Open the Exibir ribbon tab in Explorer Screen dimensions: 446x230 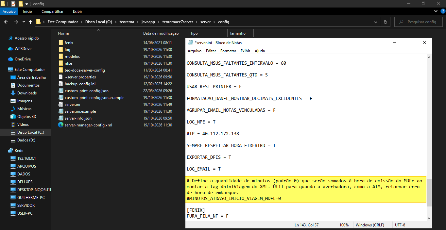[x=77, y=11]
